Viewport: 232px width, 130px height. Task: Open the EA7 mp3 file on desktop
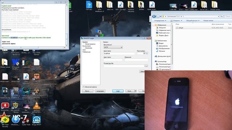(x=120, y=5)
